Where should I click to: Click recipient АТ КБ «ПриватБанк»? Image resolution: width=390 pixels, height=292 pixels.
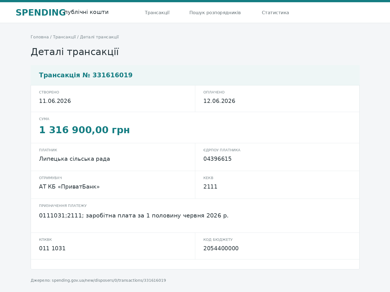[x=69, y=187]
